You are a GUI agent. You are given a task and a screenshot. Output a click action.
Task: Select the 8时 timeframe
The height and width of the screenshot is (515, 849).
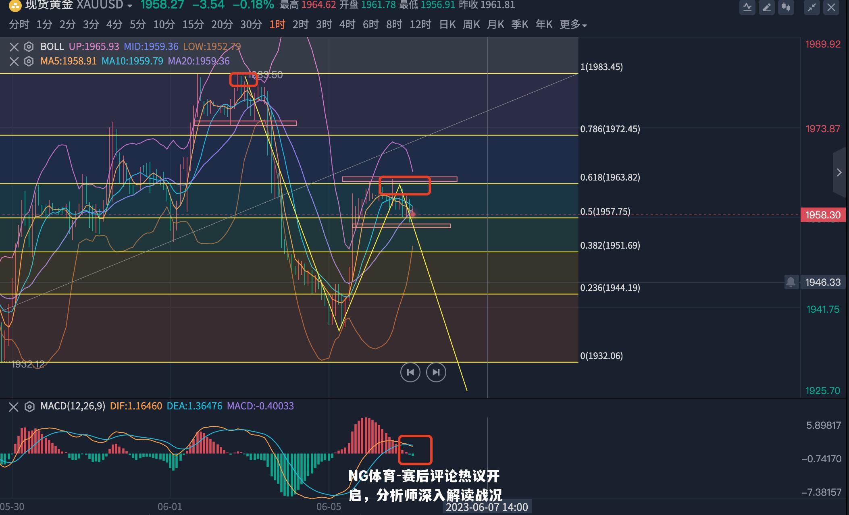pos(394,25)
